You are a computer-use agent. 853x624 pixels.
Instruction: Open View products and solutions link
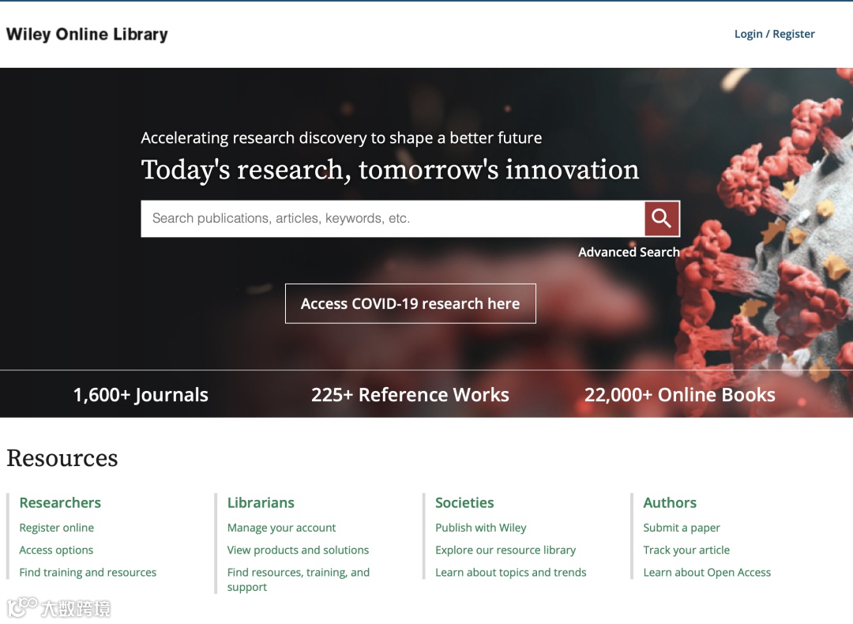[298, 550]
